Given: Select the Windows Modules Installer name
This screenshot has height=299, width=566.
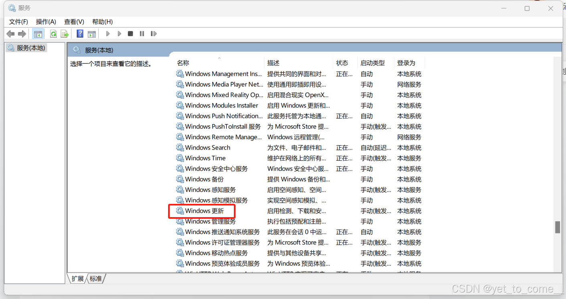Looking at the screenshot, I should [222, 105].
